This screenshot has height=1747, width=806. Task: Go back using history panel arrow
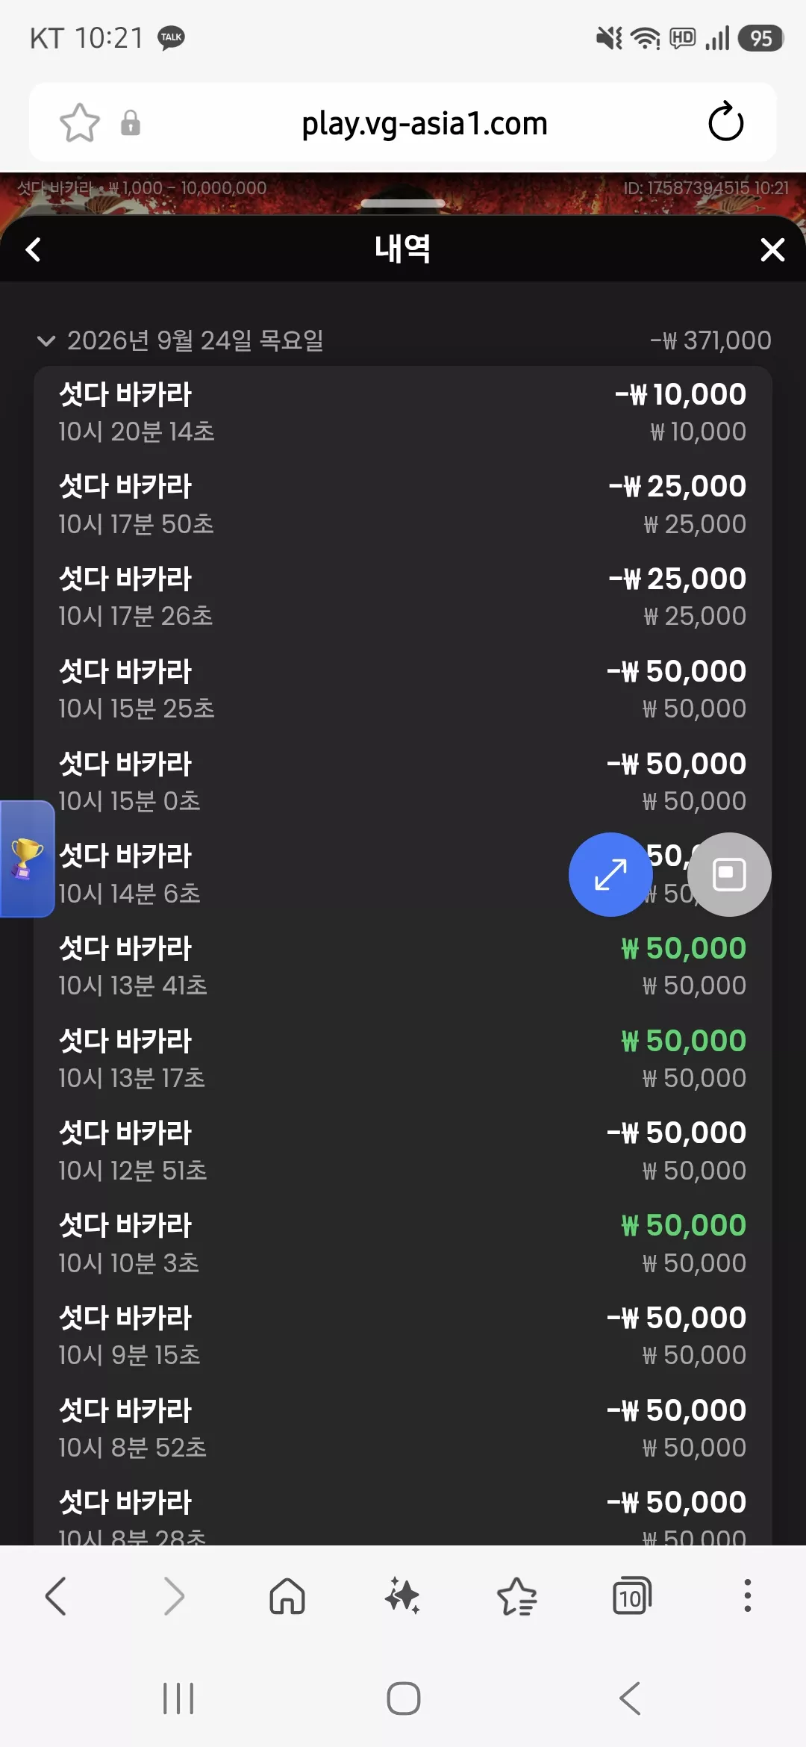34,249
